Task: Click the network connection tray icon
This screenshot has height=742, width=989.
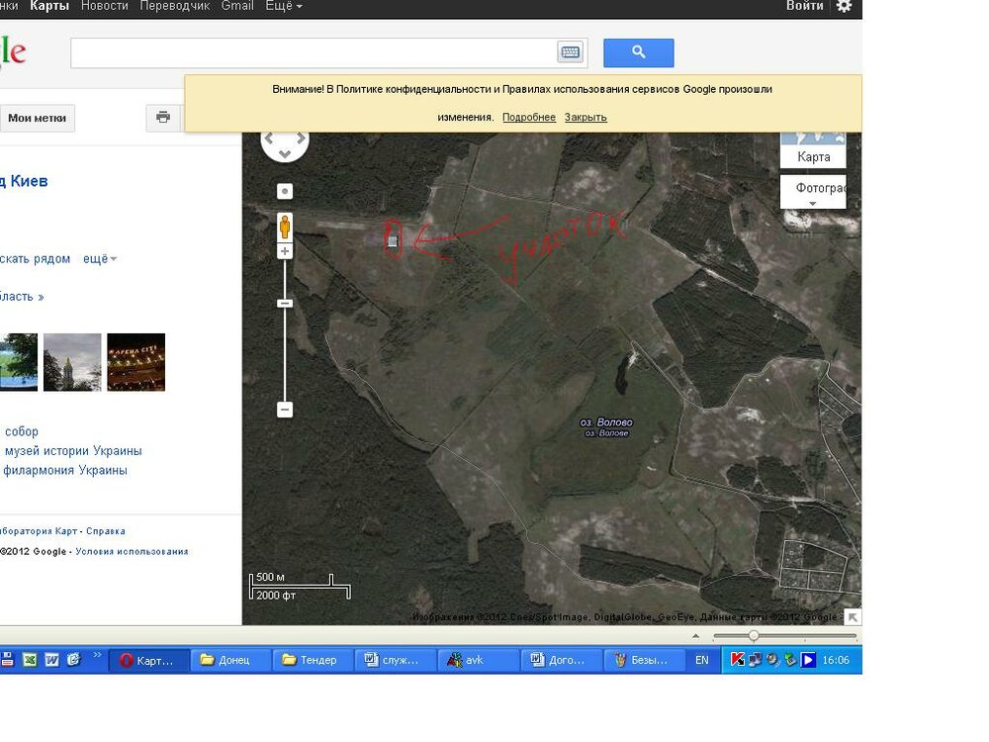Action: click(x=755, y=660)
